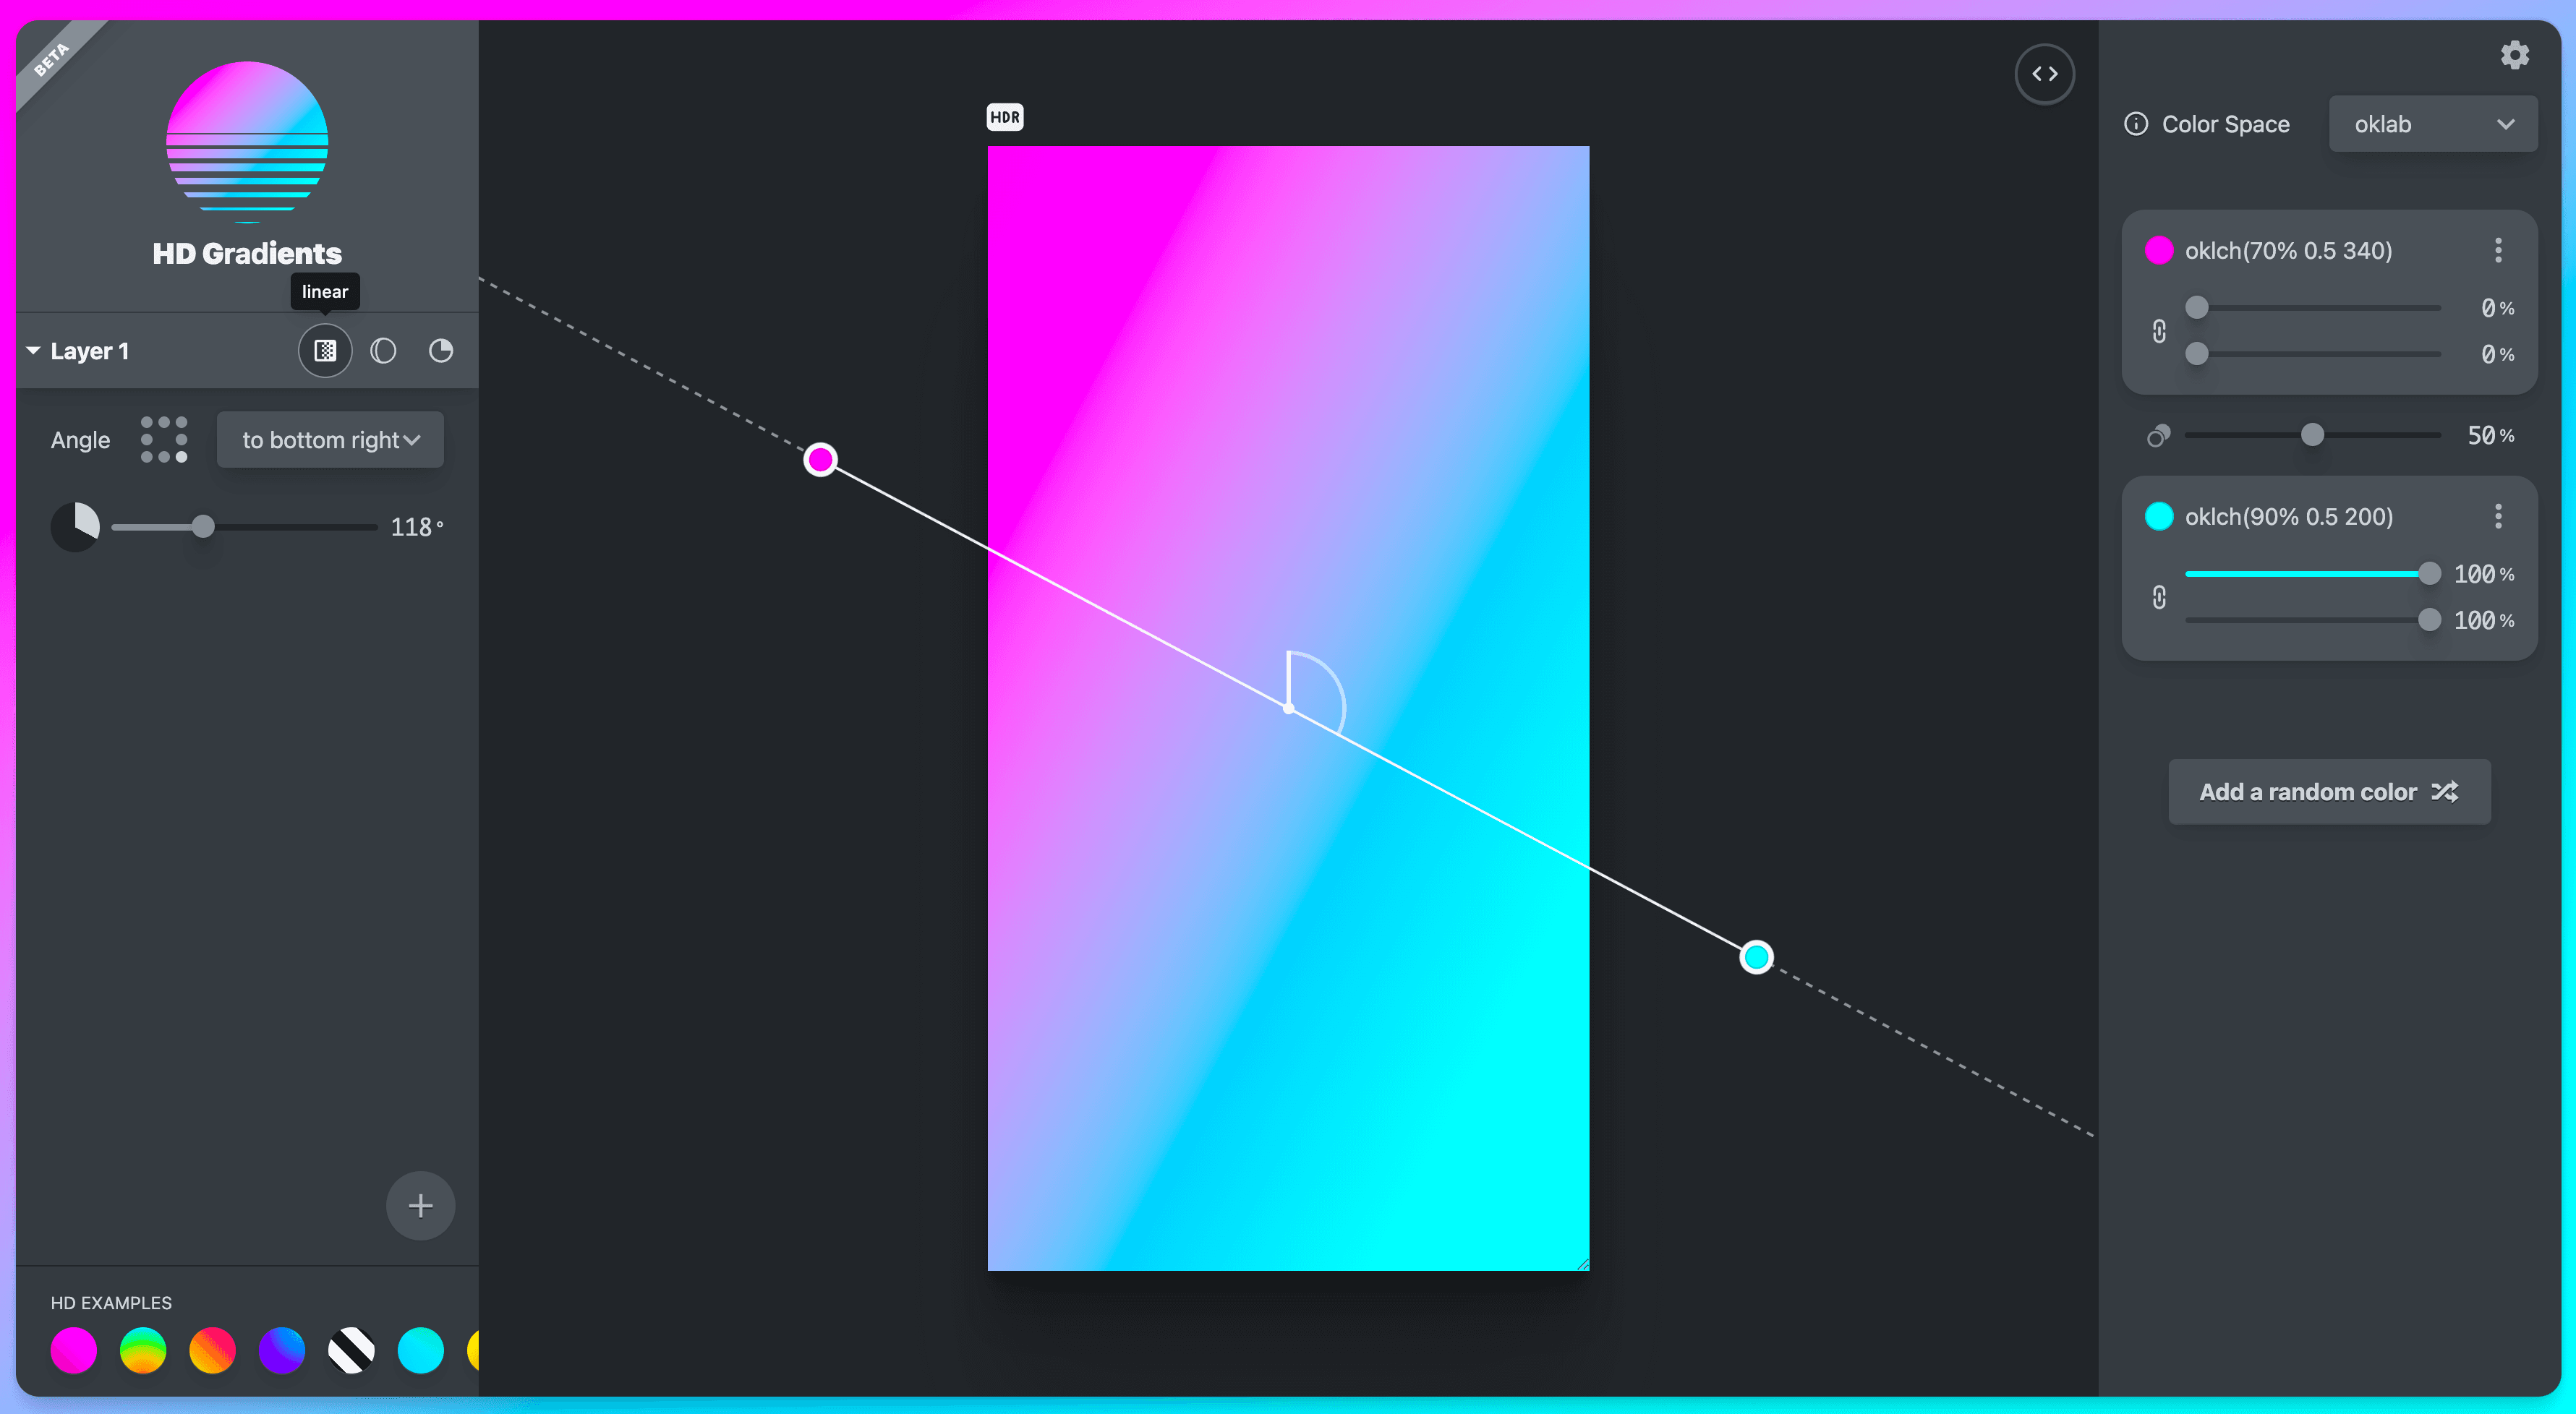Click the Color Space label

click(2225, 124)
